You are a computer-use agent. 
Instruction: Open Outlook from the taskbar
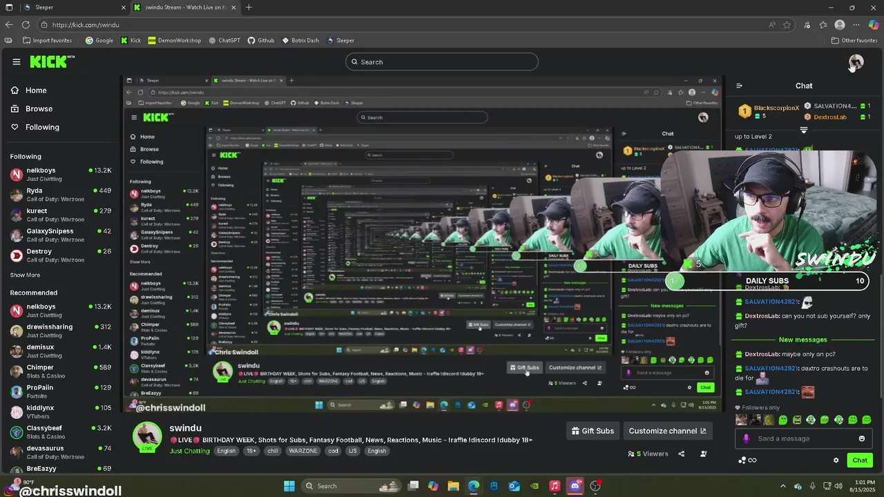click(514, 486)
